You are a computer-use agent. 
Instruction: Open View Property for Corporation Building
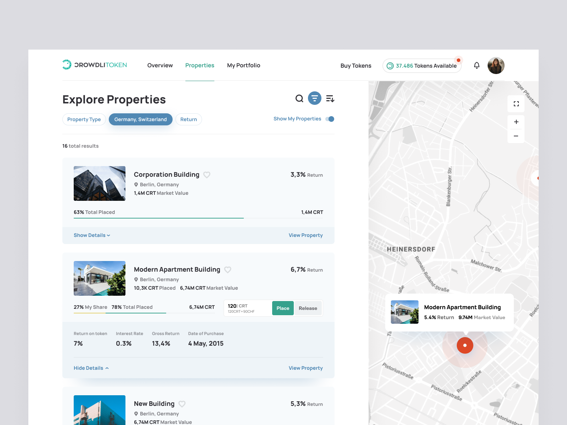305,235
